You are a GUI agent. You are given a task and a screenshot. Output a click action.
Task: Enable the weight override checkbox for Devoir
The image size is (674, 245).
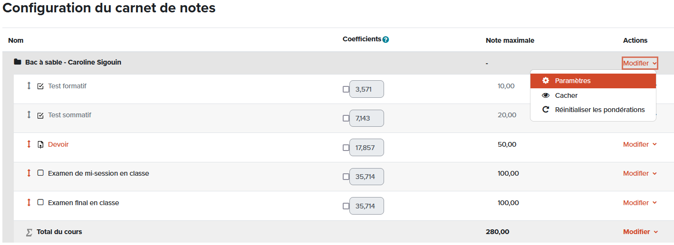point(346,148)
